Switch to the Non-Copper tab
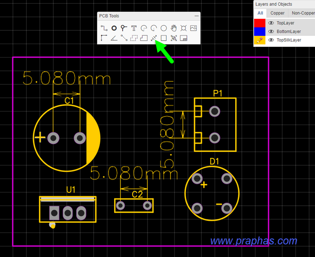Viewport: 315px width, 257px height. (x=302, y=13)
